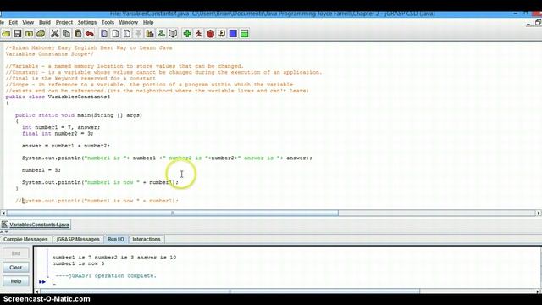Click the '//Variable - a named memory location' comment
This screenshot has height=305, width=542.
point(124,66)
